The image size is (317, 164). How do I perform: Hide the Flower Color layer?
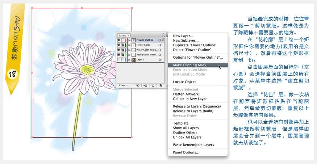tap(119, 45)
